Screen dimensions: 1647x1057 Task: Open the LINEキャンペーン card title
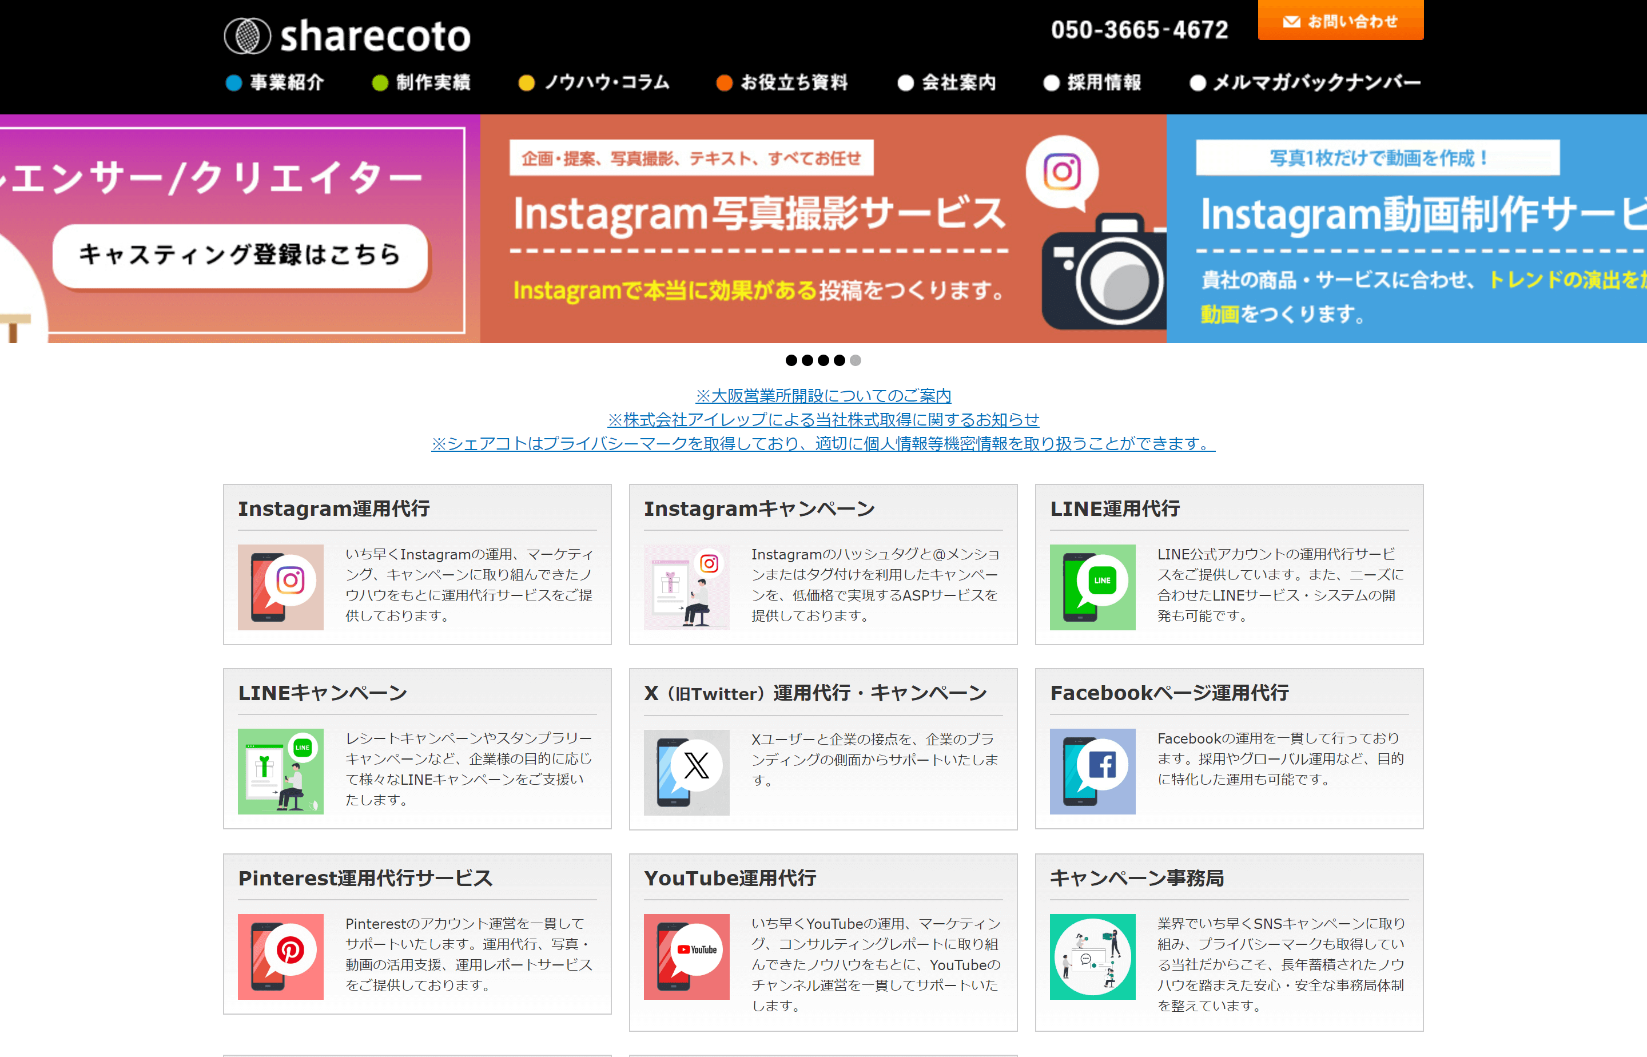click(323, 693)
